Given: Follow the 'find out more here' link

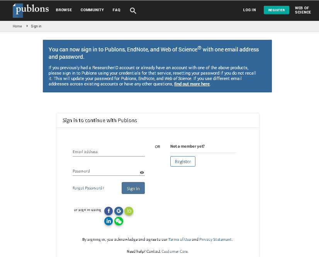Looking at the screenshot, I should coord(192,84).
